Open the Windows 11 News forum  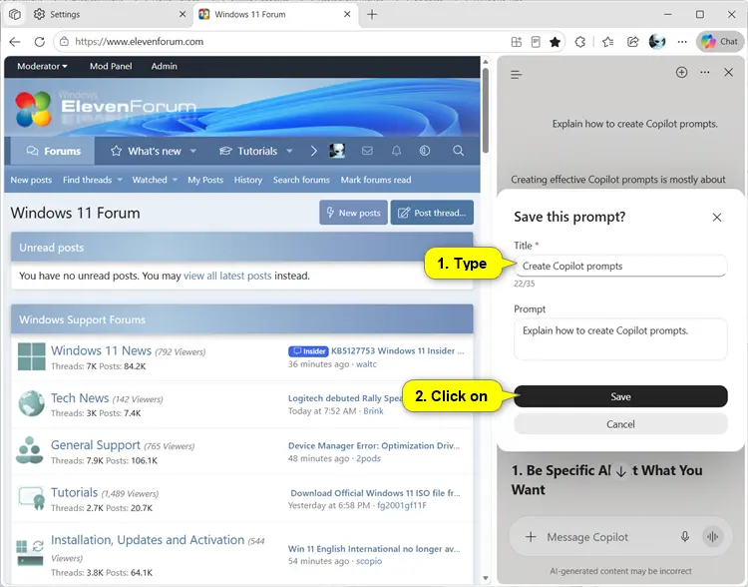point(101,350)
